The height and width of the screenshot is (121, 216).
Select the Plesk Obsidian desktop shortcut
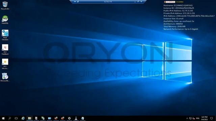[x=5, y=35]
